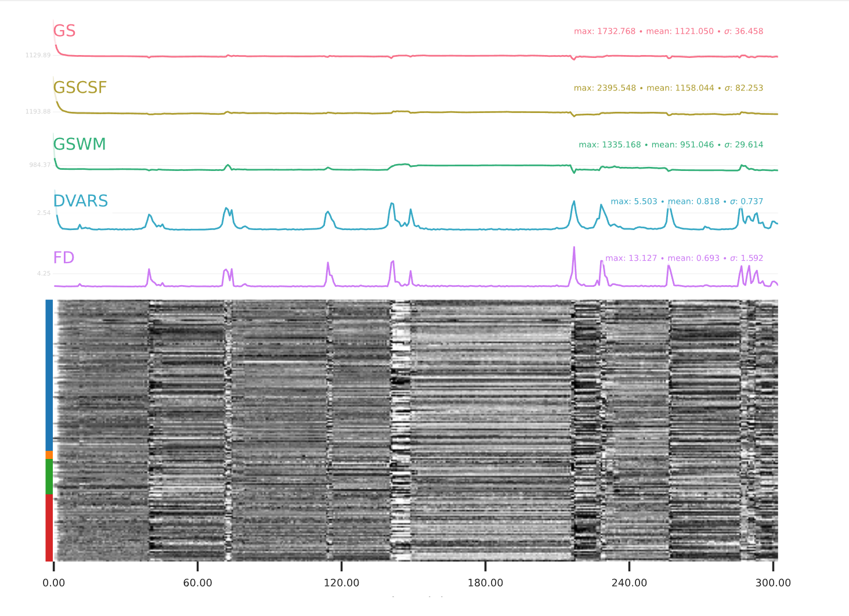Click the DVARS trace label
The width and height of the screenshot is (849, 616).
(x=81, y=201)
